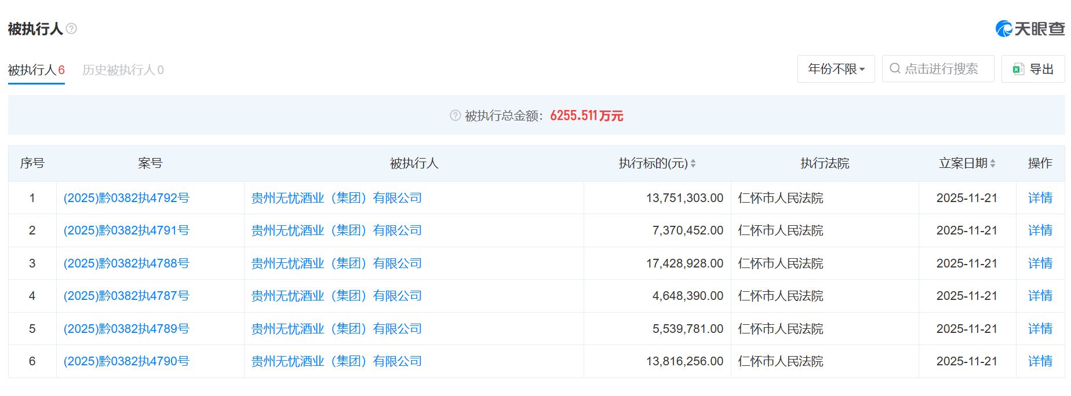The image size is (1071, 396).
Task: Click the Excel export icon
Action: [1018, 69]
